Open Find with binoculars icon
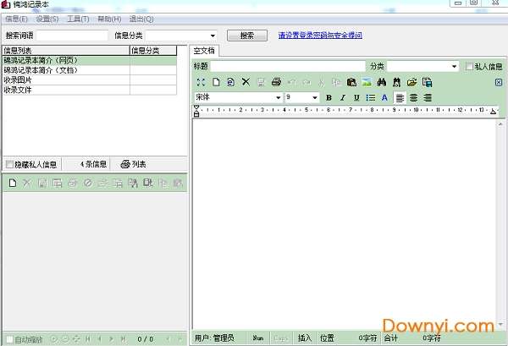508x346 pixels. pos(382,82)
